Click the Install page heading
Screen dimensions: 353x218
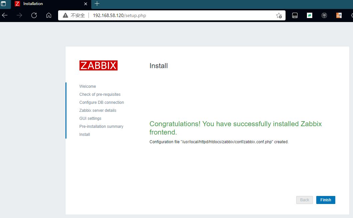pos(159,66)
